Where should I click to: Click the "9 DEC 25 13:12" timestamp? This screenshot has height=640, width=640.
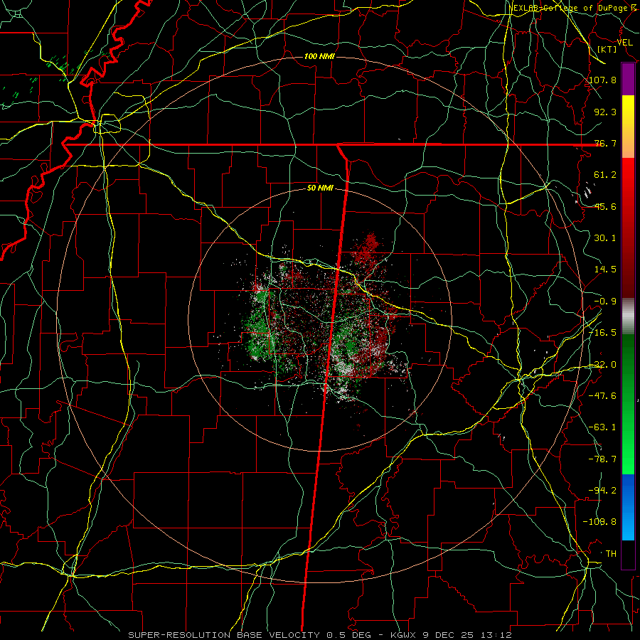[x=467, y=635]
